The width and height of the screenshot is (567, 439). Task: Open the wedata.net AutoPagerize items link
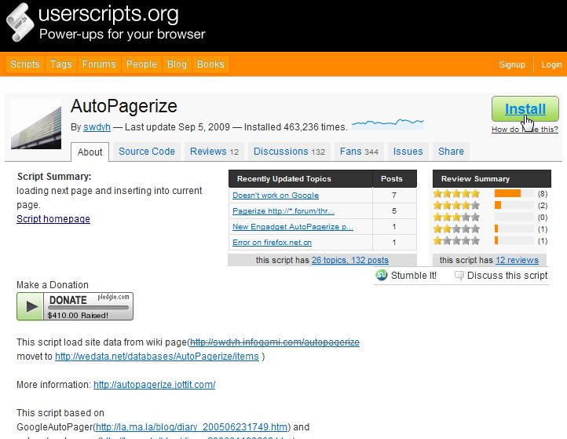coord(157,357)
